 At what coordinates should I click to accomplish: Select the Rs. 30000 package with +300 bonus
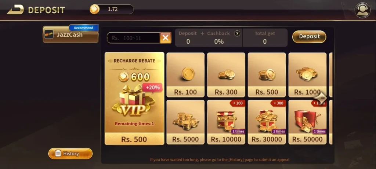[267, 122]
